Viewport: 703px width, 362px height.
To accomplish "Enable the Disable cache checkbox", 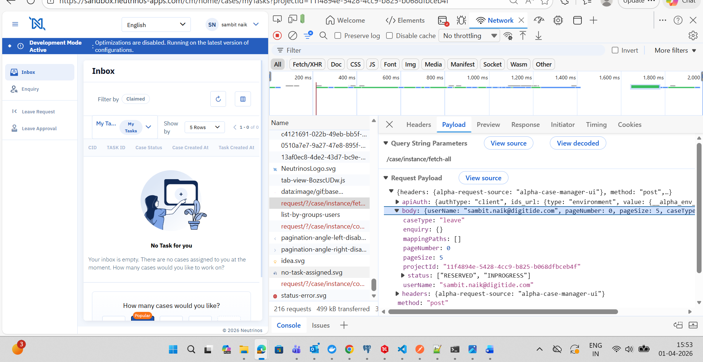I will [389, 35].
